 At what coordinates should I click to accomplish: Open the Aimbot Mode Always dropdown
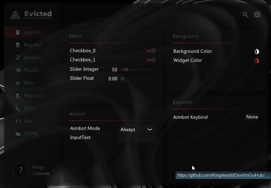tap(137, 129)
